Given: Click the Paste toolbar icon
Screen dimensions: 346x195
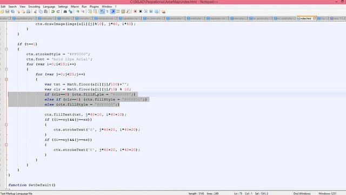Looking at the screenshot, I should 45,11.
